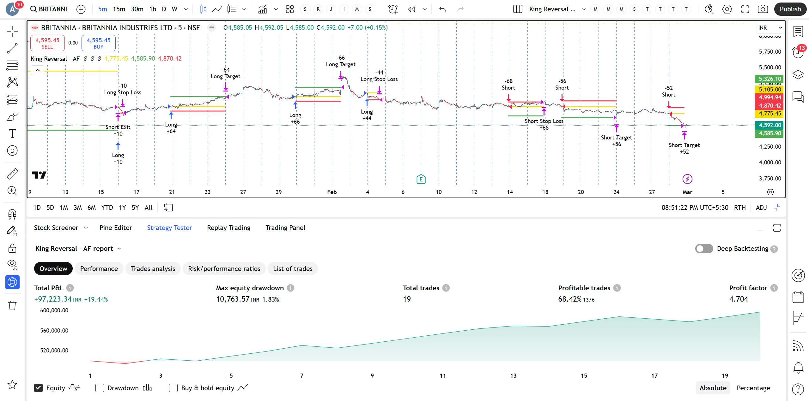Toggle lock all drawing tools
Image resolution: width=809 pixels, height=401 pixels.
(12, 248)
